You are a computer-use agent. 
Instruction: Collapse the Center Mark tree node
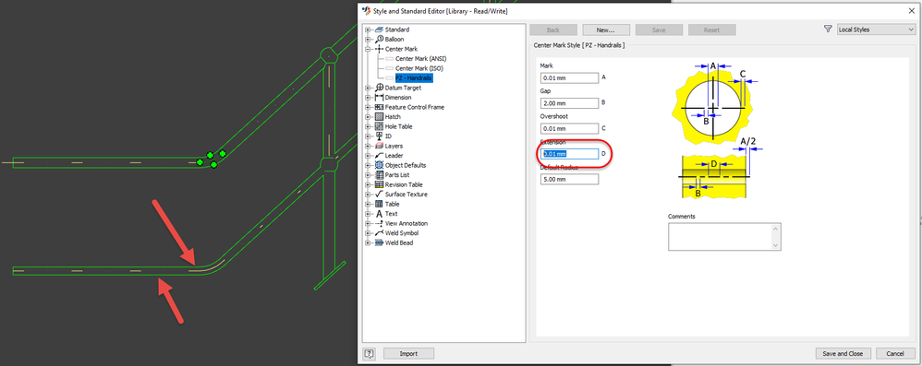click(368, 49)
